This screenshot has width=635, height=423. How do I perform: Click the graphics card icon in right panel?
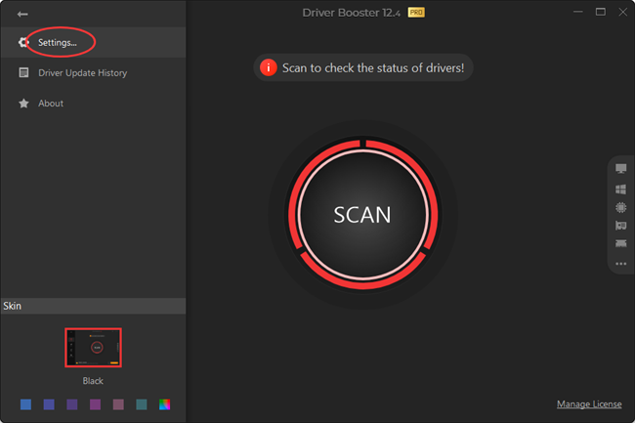pyautogui.click(x=620, y=226)
